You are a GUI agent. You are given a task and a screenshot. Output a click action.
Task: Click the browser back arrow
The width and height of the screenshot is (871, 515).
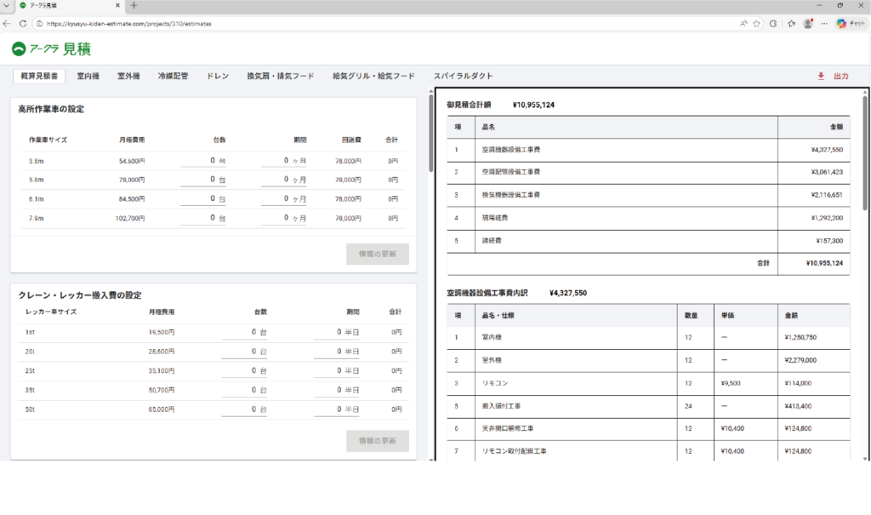tap(8, 24)
